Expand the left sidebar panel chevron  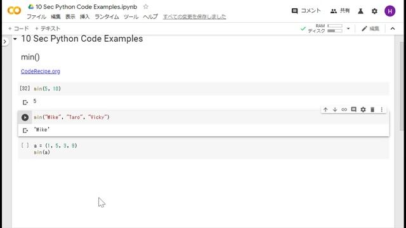point(5,41)
